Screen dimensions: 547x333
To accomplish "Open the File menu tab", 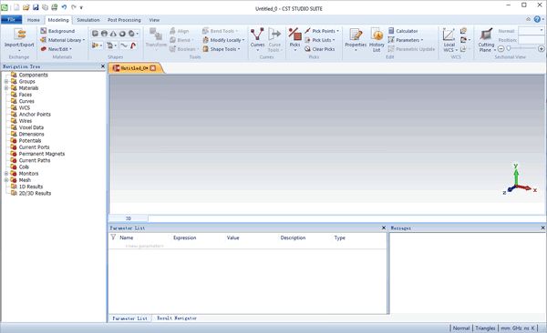I will (12, 20).
